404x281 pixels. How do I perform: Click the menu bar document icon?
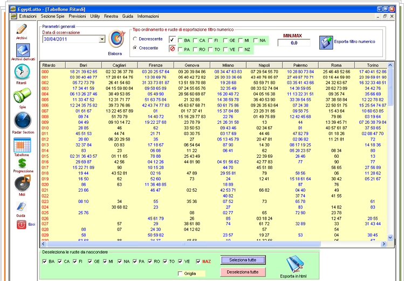point(14,16)
